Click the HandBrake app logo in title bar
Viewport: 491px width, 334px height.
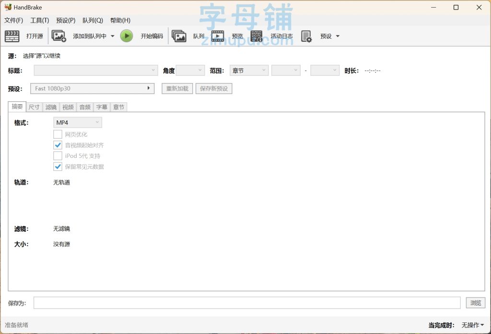8,7
